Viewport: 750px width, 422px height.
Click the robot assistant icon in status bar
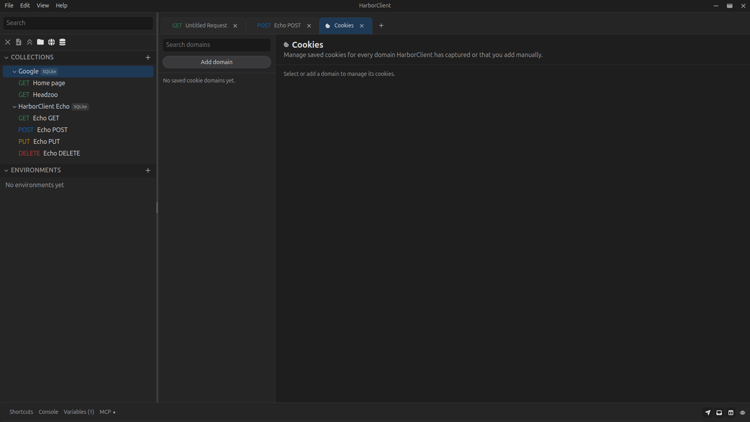[742, 412]
